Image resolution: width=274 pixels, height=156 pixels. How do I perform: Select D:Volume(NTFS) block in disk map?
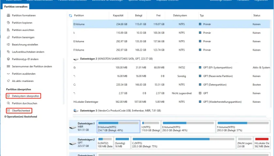(118, 126)
